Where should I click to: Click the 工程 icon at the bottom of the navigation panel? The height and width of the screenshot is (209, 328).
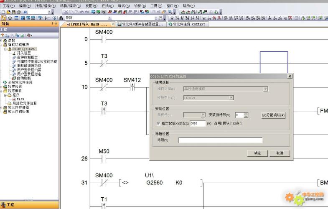click(3, 204)
